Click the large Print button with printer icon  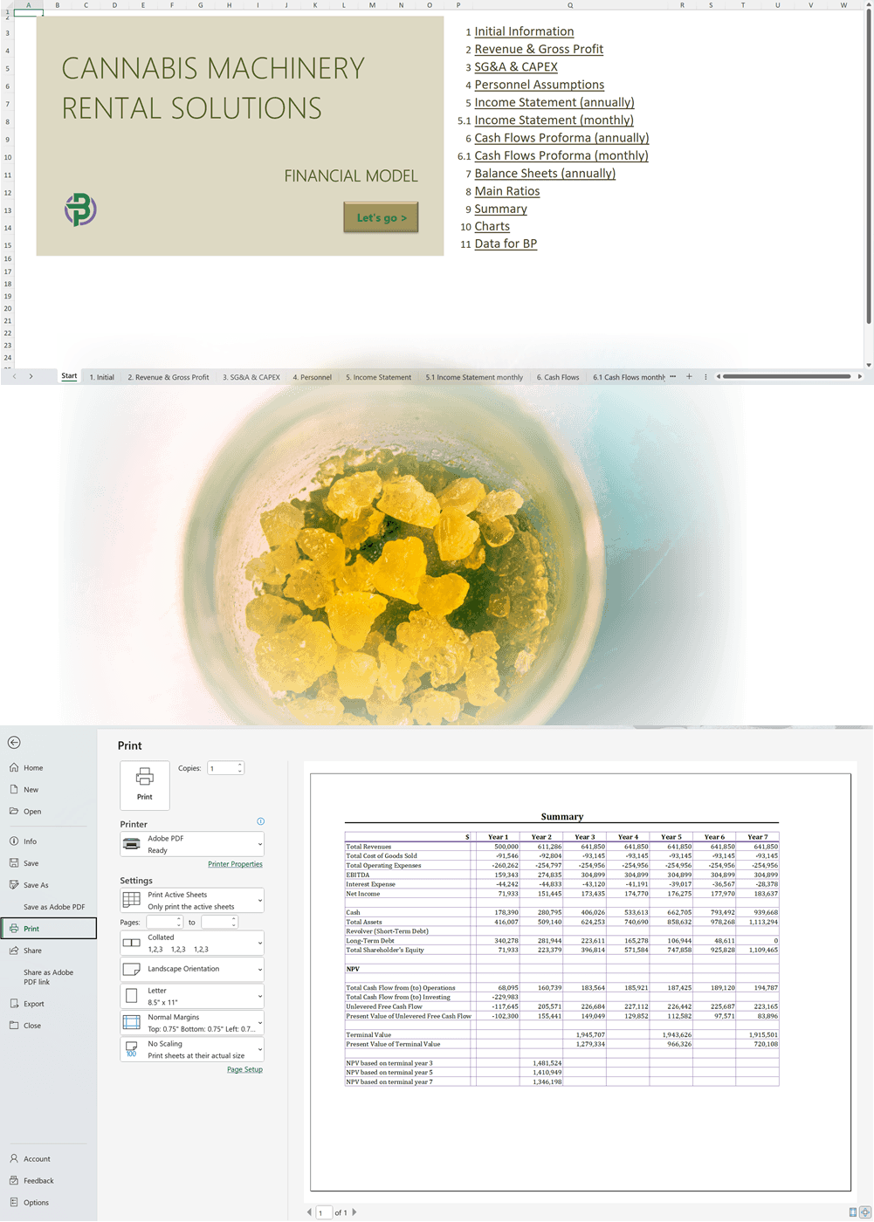pyautogui.click(x=145, y=784)
